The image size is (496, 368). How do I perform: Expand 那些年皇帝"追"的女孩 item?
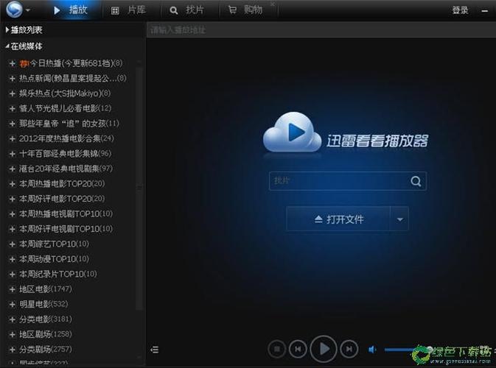pyautogui.click(x=13, y=124)
